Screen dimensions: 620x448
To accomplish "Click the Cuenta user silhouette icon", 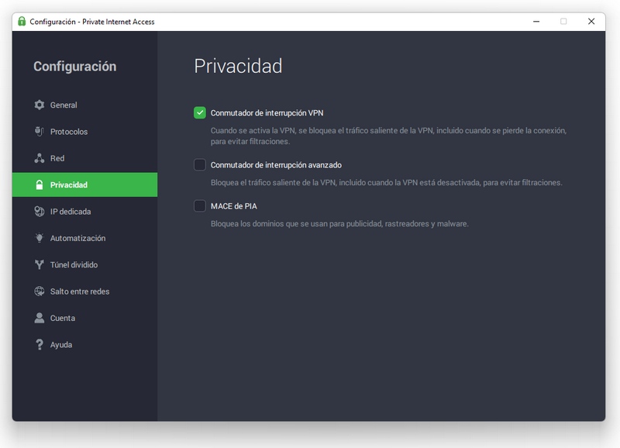I will (40, 318).
